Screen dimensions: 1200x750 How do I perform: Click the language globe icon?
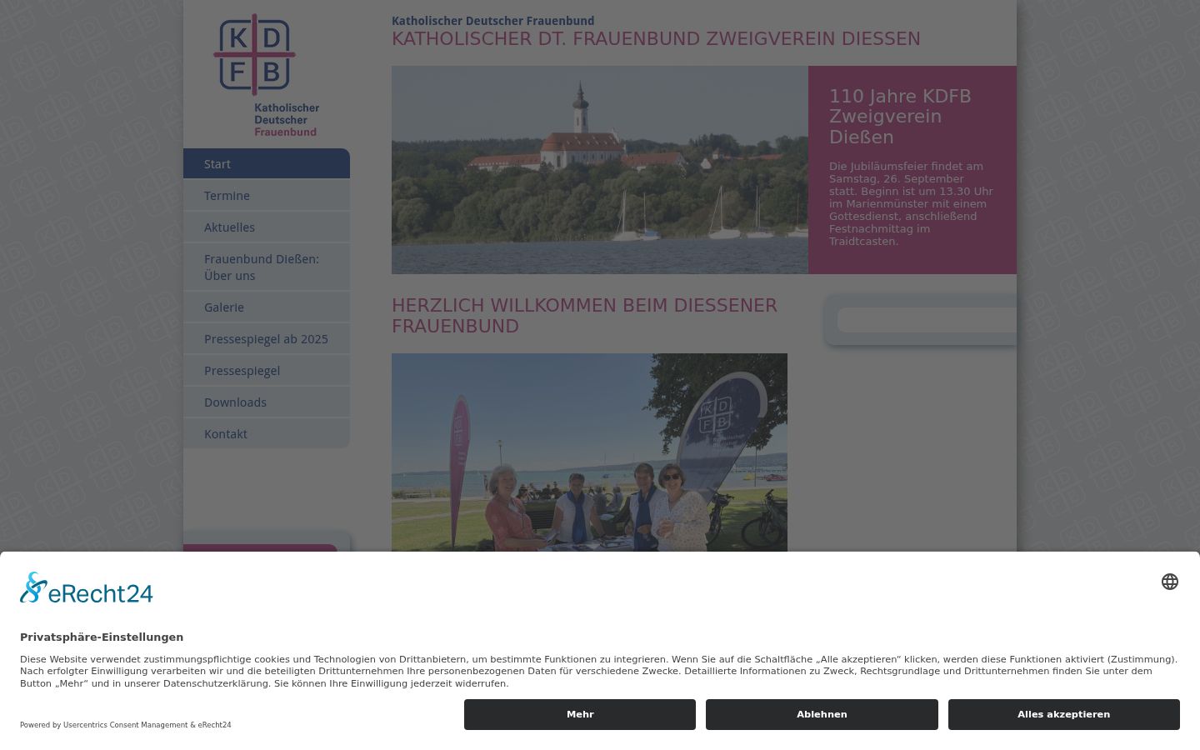click(1170, 582)
